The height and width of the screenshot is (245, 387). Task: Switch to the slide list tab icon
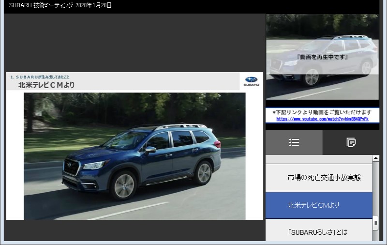coord(294,142)
